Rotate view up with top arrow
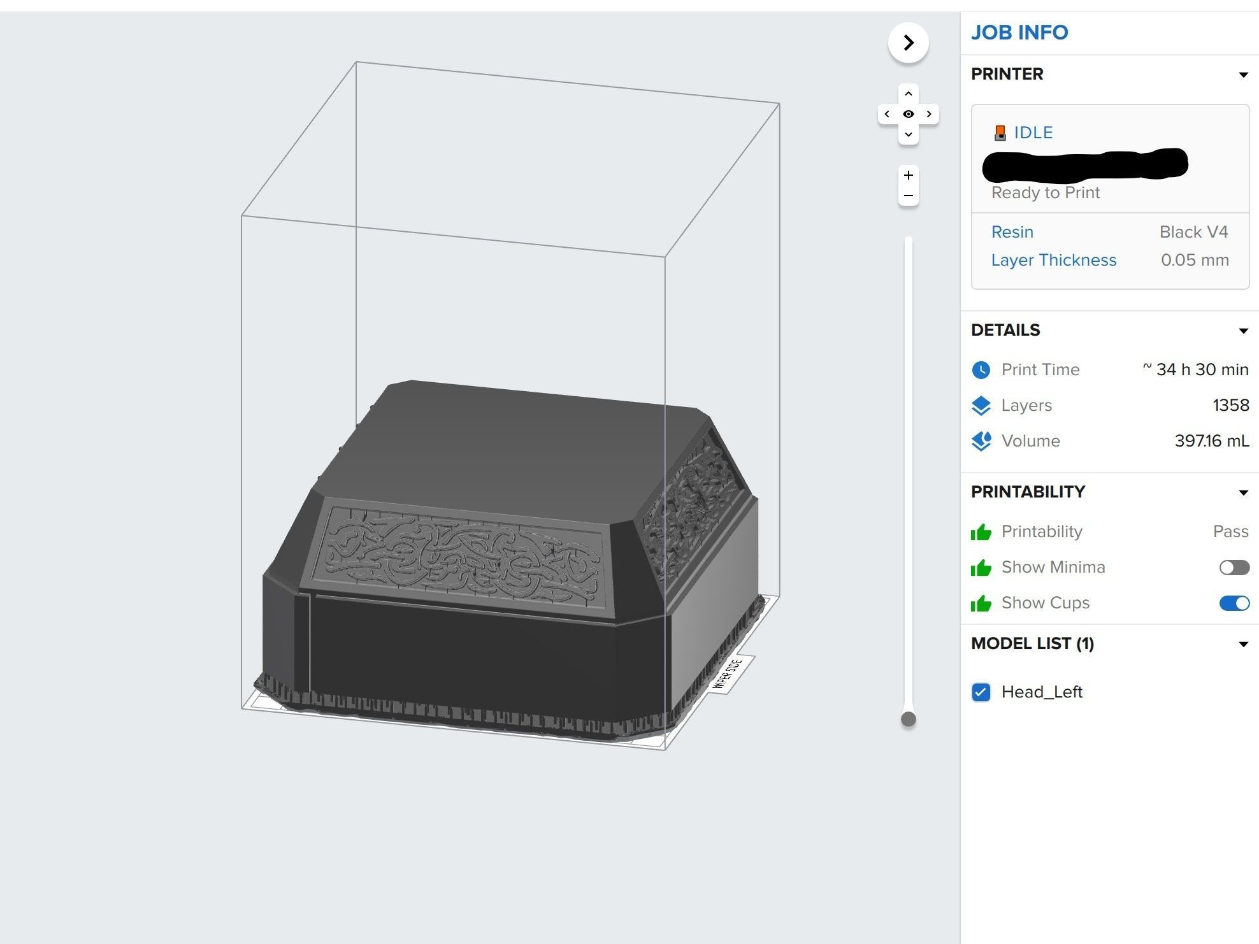1259x944 pixels. point(909,94)
